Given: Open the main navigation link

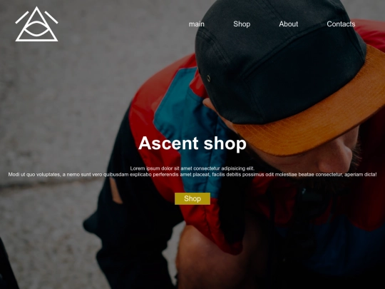Looking at the screenshot, I should pyautogui.click(x=197, y=24).
